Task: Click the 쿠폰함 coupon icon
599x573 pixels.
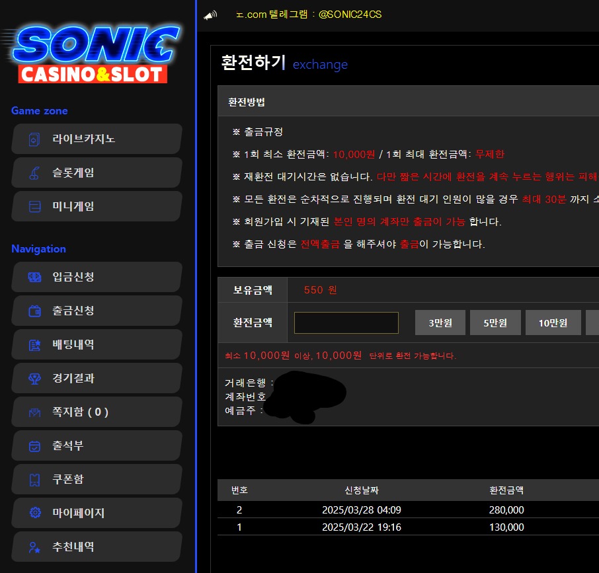Action: pyautogui.click(x=34, y=480)
